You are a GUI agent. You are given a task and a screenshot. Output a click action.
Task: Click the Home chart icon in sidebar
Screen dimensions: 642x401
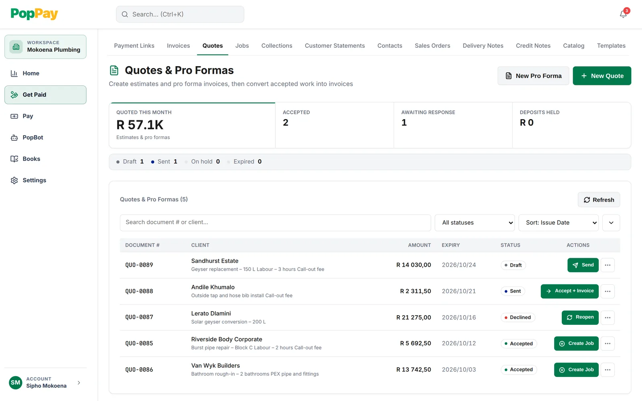[14, 73]
